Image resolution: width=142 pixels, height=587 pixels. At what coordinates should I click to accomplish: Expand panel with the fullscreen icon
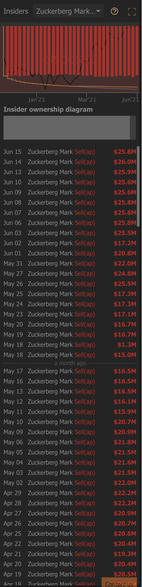pos(132,11)
